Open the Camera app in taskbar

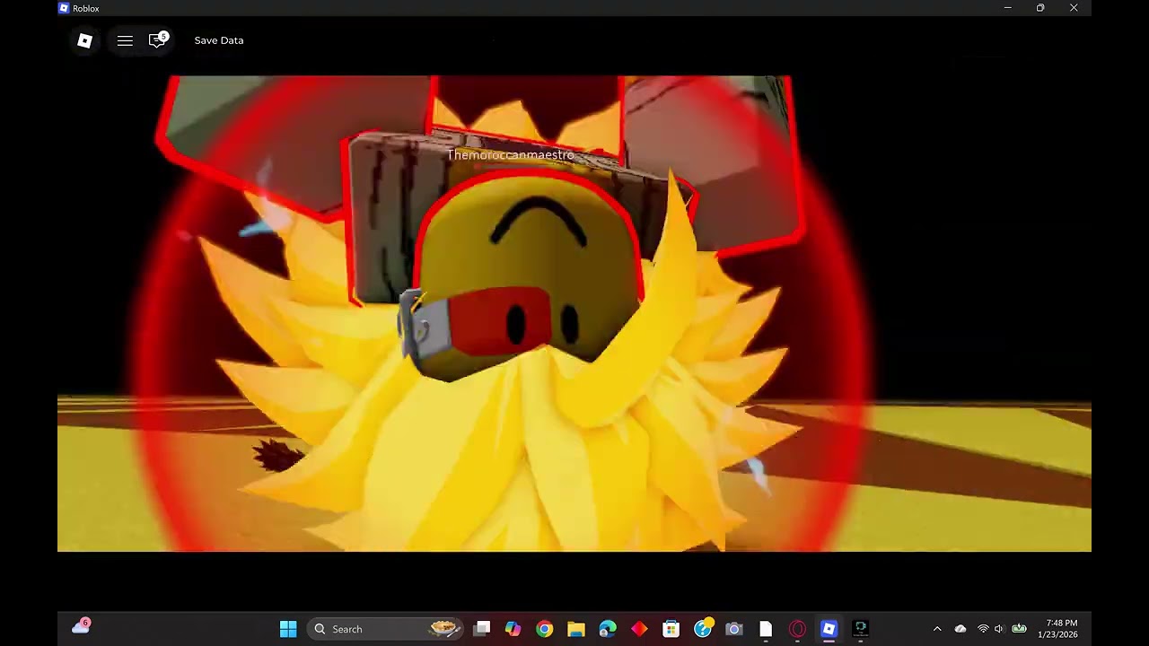(x=733, y=629)
